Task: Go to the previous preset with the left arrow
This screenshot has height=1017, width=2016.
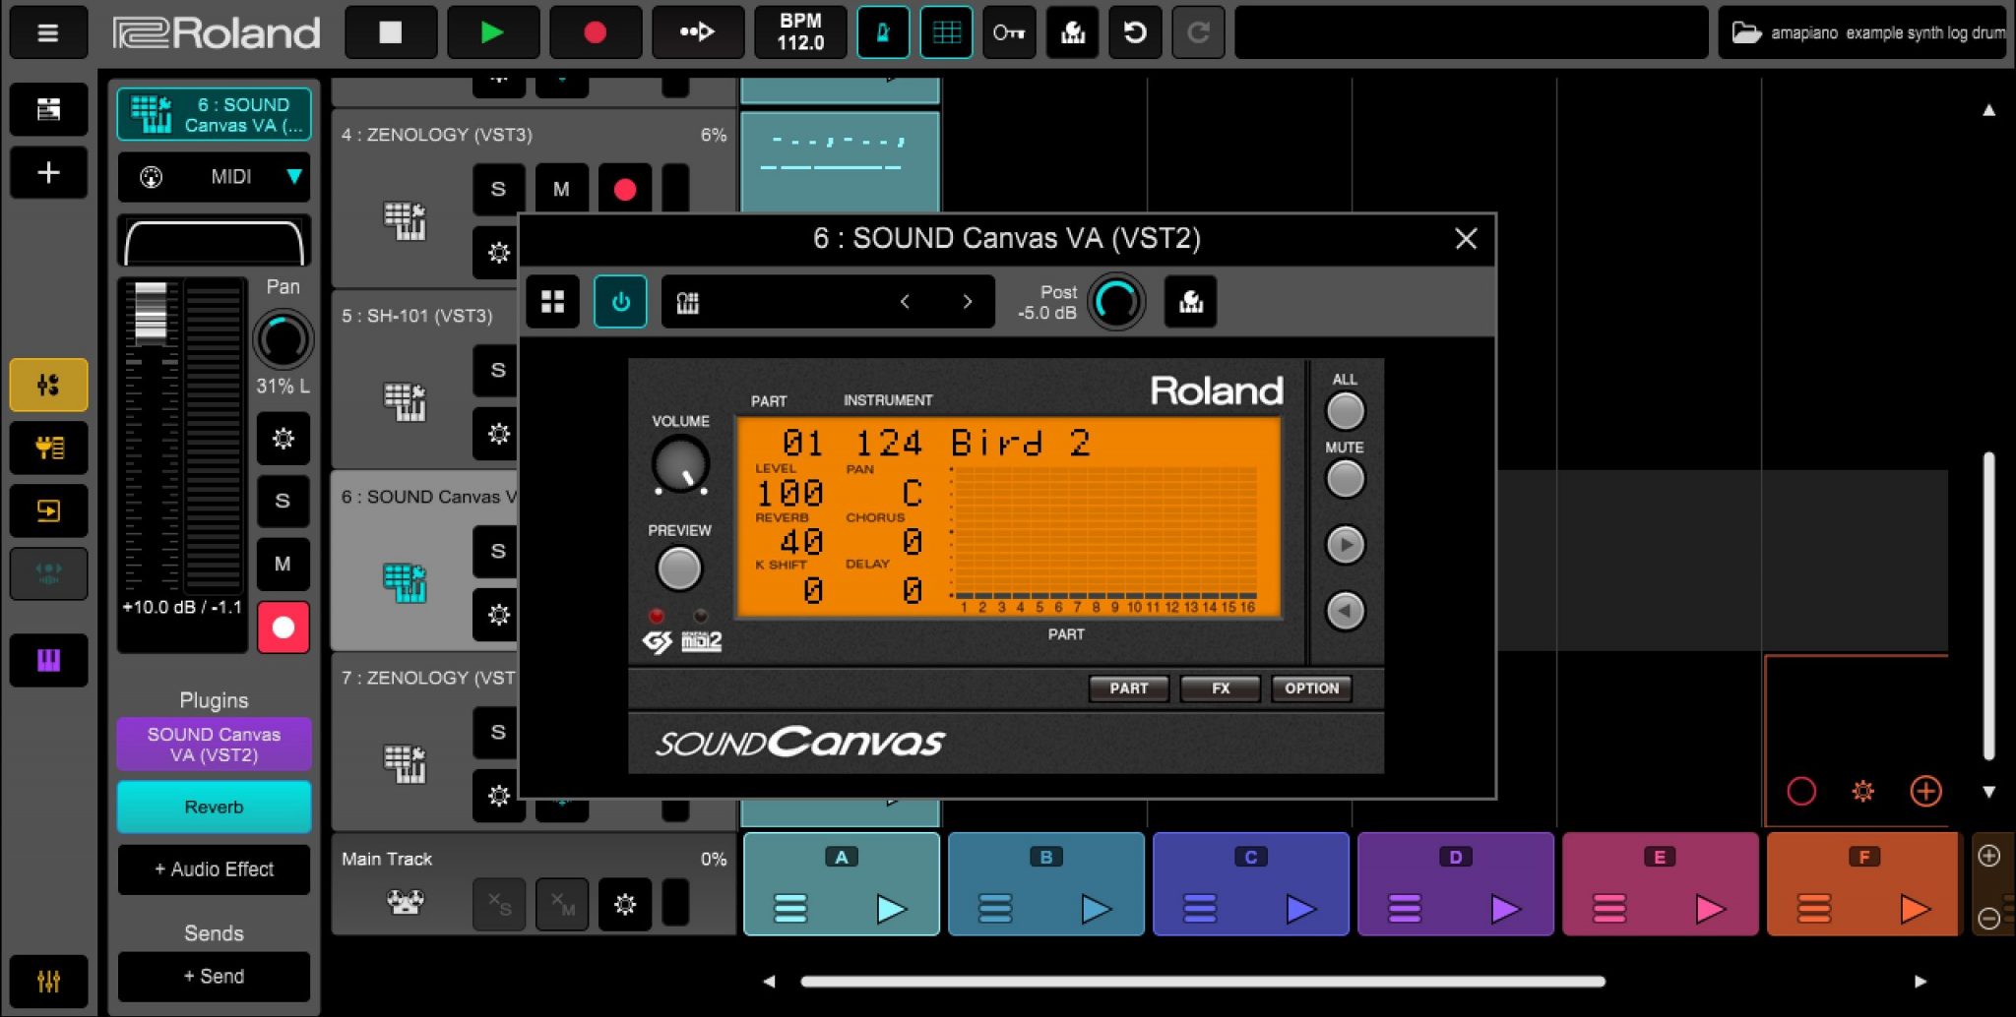Action: coord(906,302)
